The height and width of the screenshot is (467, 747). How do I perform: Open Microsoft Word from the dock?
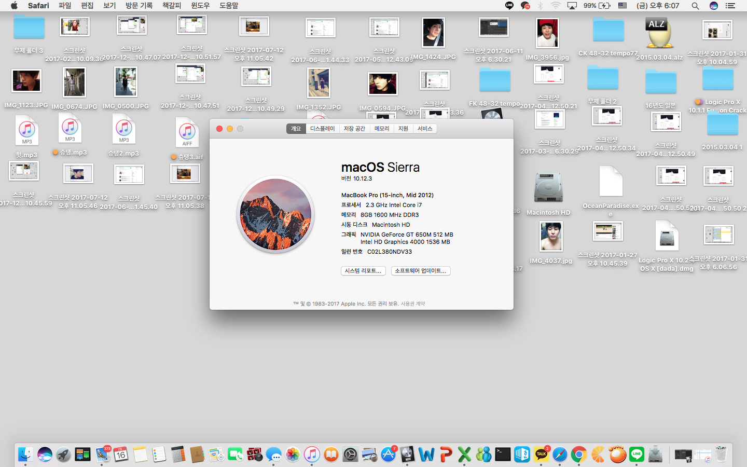coord(426,455)
